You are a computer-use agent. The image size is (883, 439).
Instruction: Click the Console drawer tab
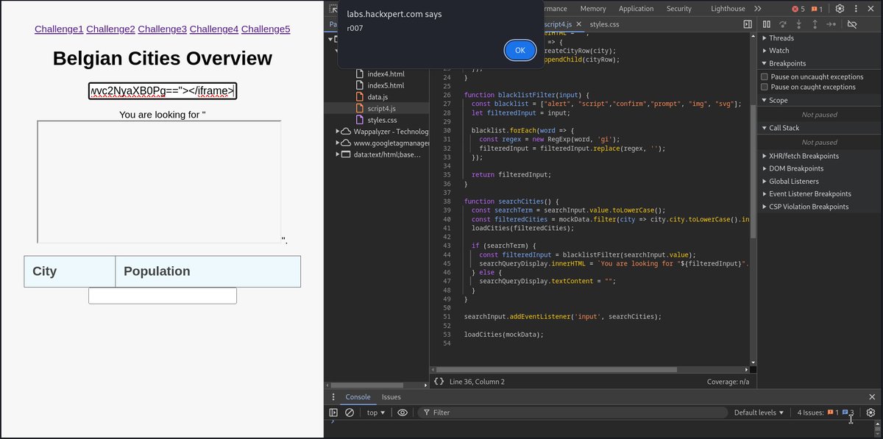point(358,397)
